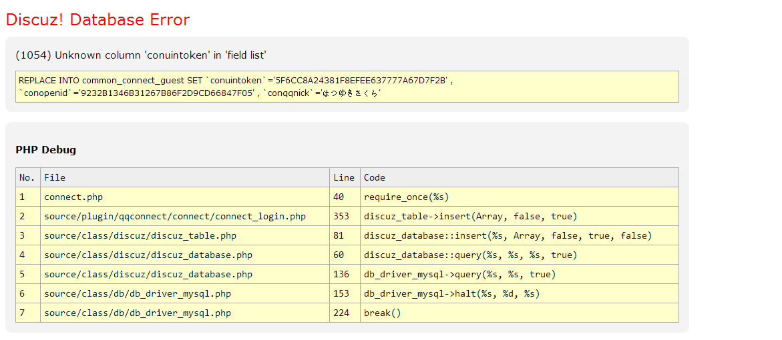The width and height of the screenshot is (782, 340).
Task: Click the 'Discuz! Database Error' red heading
Action: tap(97, 20)
